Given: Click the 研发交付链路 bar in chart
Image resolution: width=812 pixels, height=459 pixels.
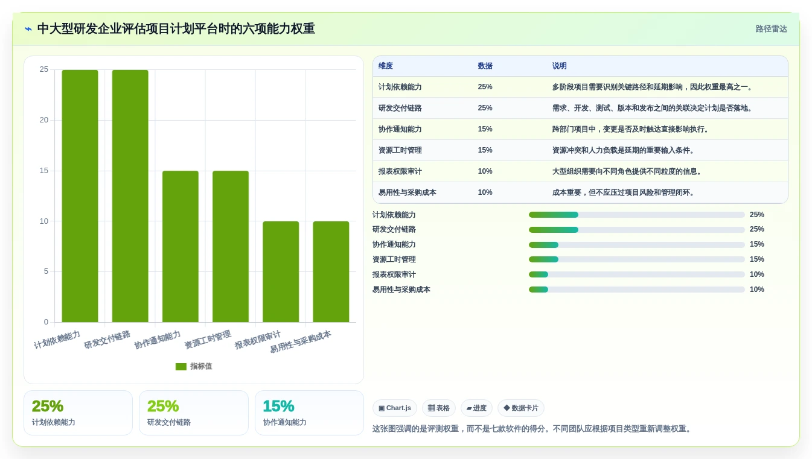Looking at the screenshot, I should (x=130, y=196).
